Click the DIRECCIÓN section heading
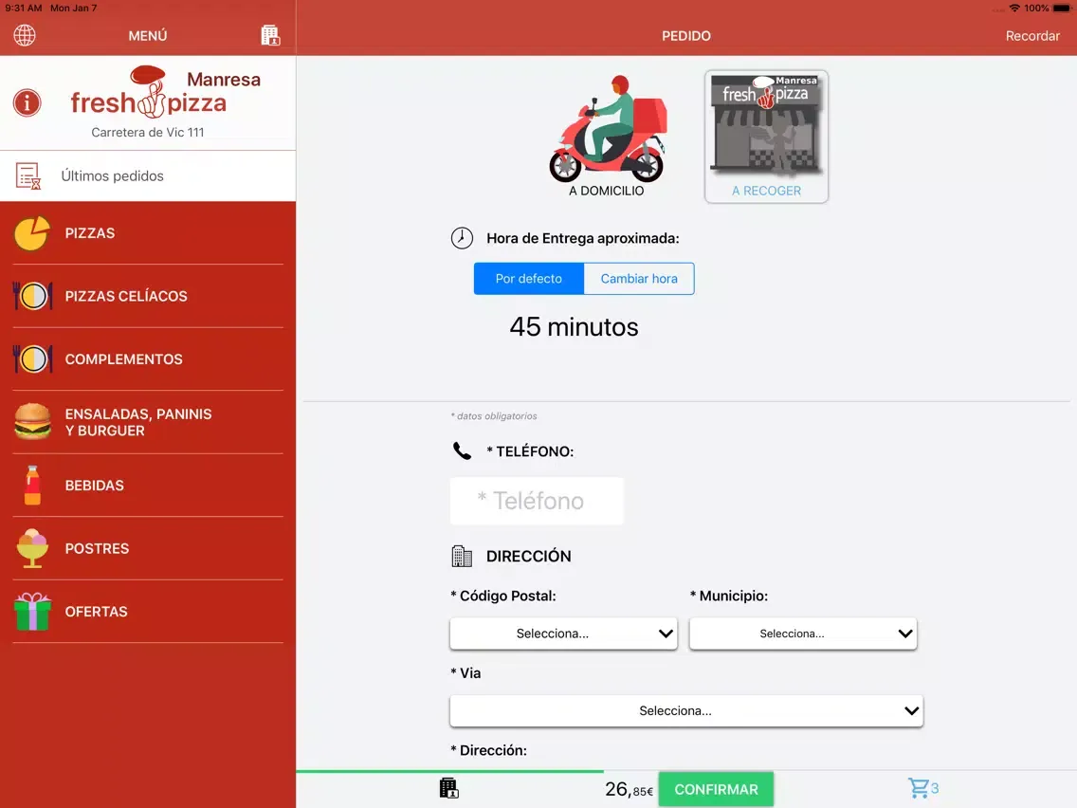 click(528, 557)
